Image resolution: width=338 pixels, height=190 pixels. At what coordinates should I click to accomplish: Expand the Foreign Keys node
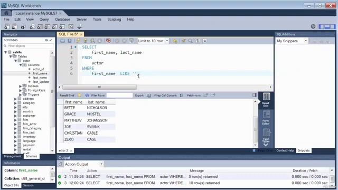[21, 90]
